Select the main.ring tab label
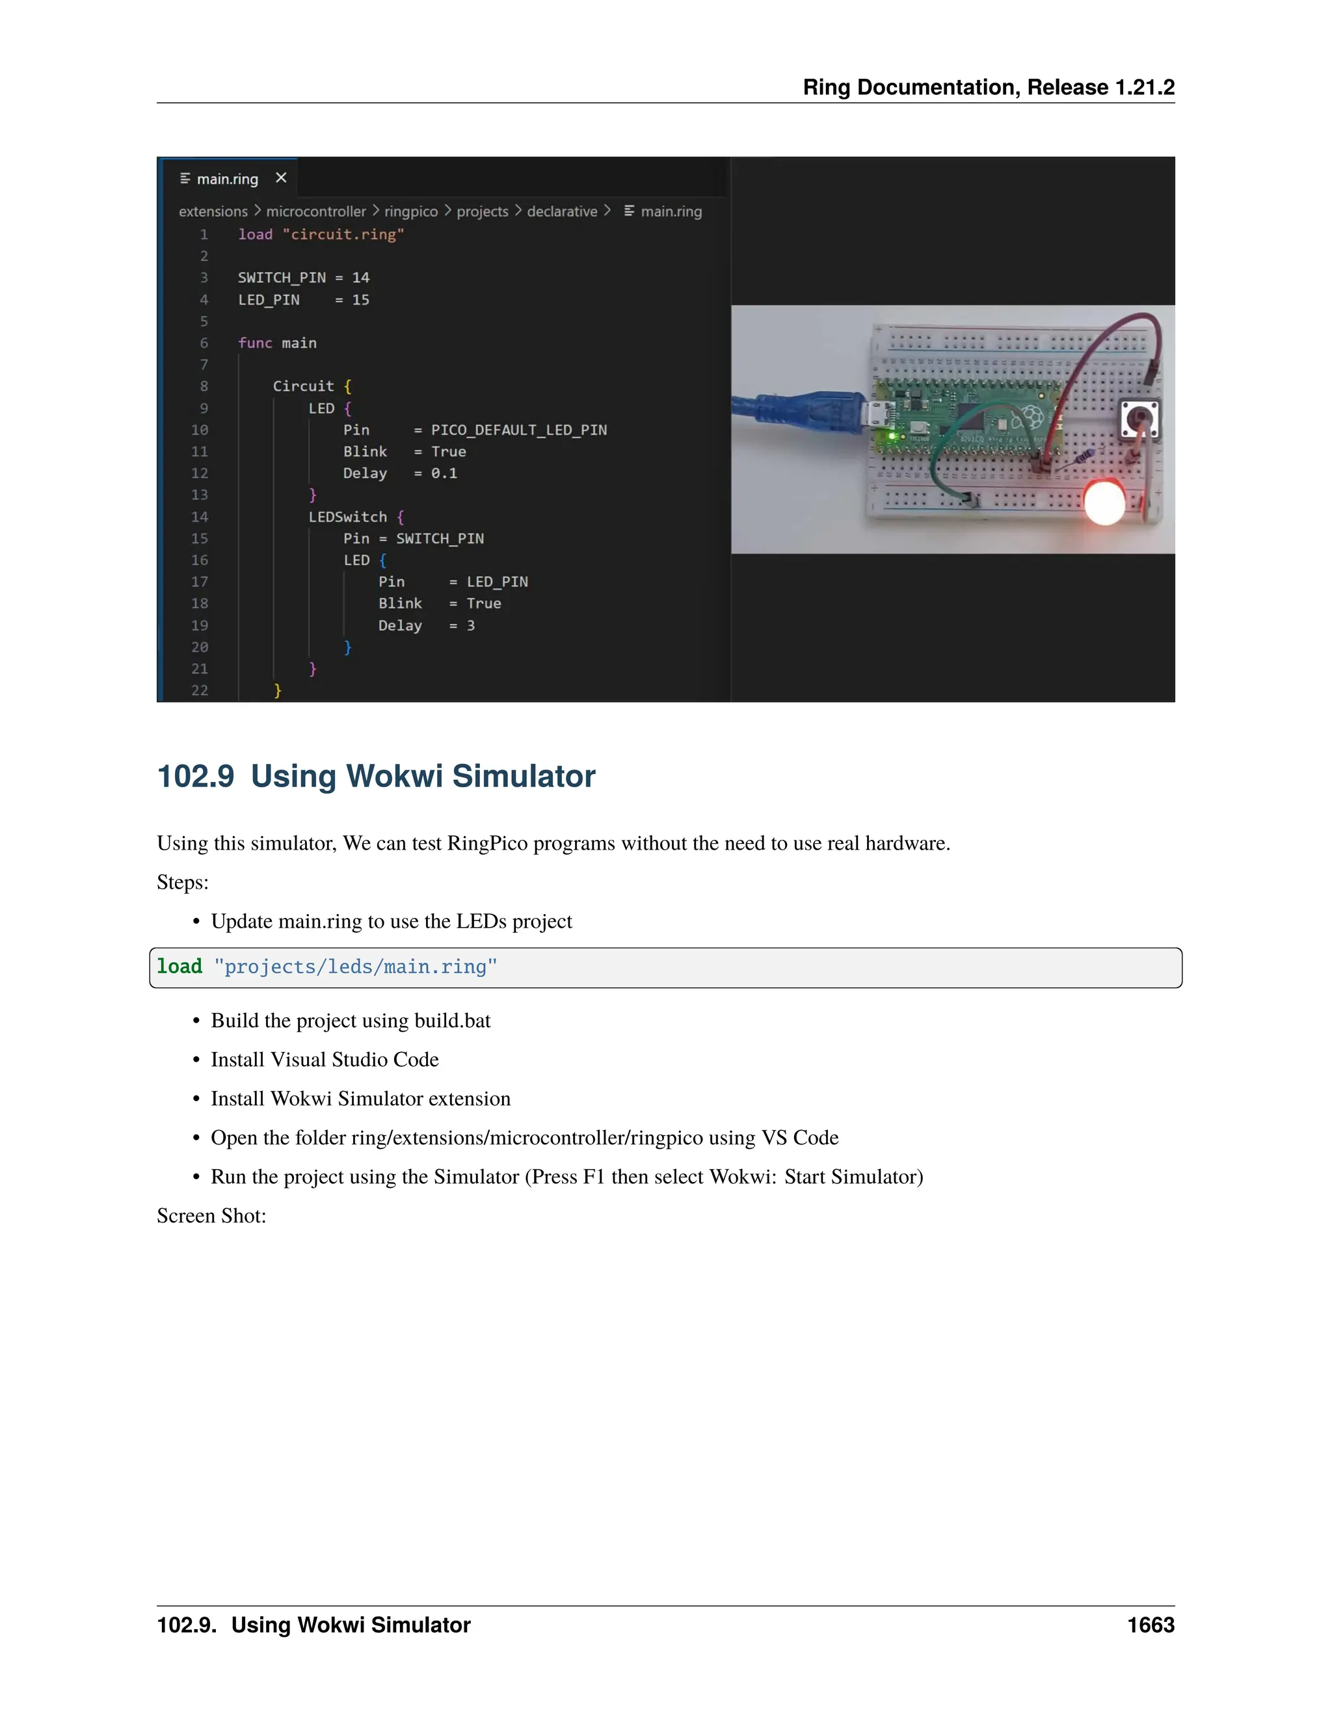Image resolution: width=1332 pixels, height=1724 pixels. (x=227, y=179)
